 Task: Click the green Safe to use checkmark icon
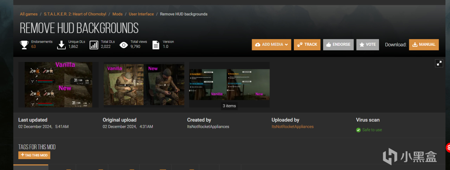[x=359, y=130]
